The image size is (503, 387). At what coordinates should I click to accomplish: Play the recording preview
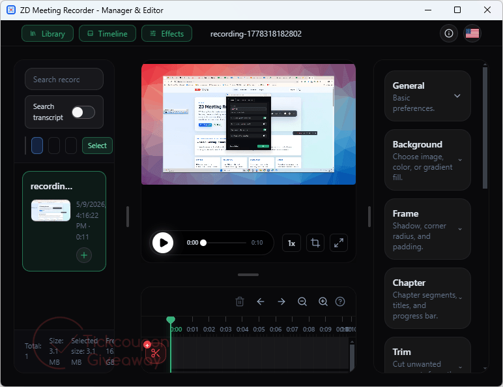163,243
